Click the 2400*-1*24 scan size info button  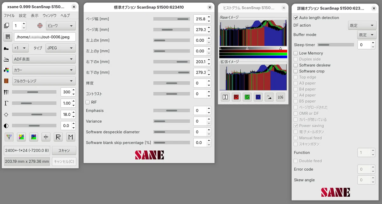coord(27,150)
